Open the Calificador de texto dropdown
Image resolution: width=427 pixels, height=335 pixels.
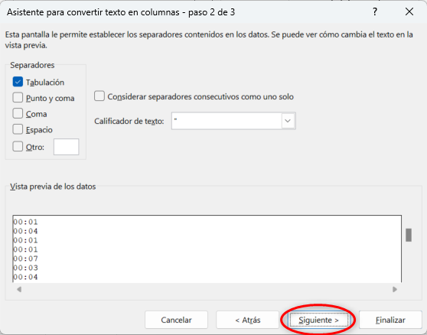coord(288,121)
